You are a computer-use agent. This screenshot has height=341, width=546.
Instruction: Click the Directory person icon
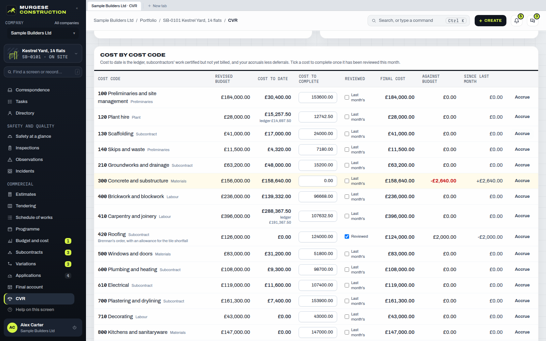tap(10, 113)
